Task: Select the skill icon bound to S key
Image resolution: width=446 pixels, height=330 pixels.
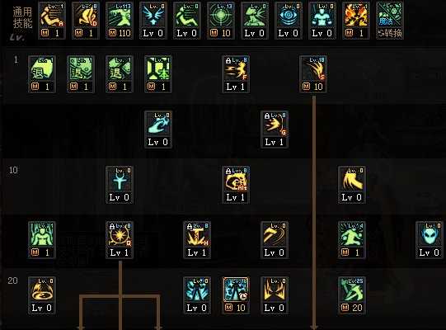Action: (x=313, y=68)
